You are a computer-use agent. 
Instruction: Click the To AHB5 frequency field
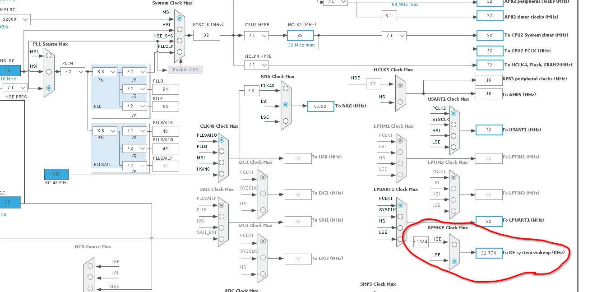[489, 94]
